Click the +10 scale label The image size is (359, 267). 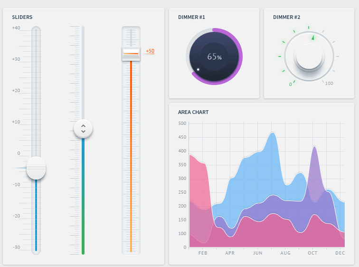tap(16, 122)
